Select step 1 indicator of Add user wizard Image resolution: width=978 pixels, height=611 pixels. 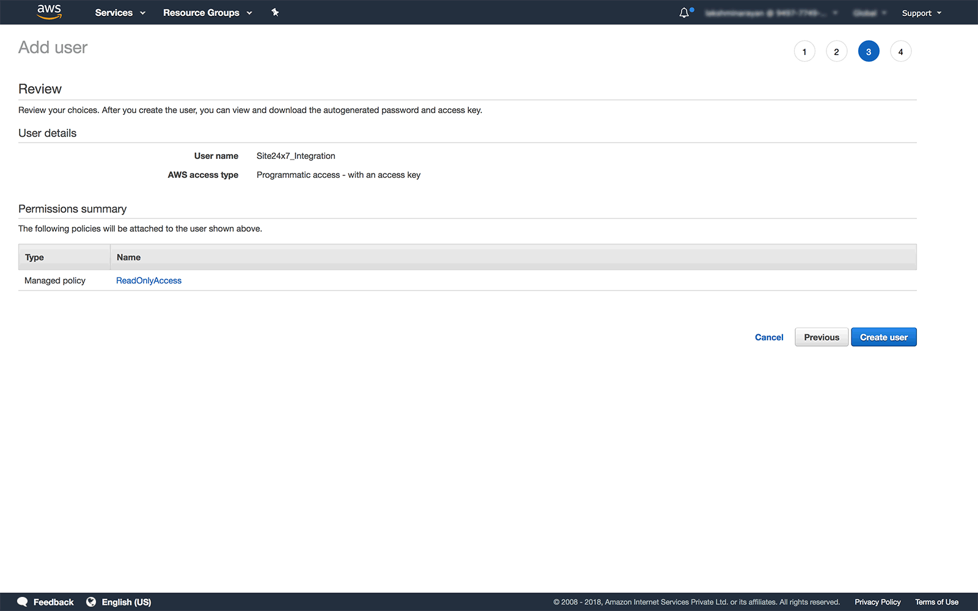[804, 51]
